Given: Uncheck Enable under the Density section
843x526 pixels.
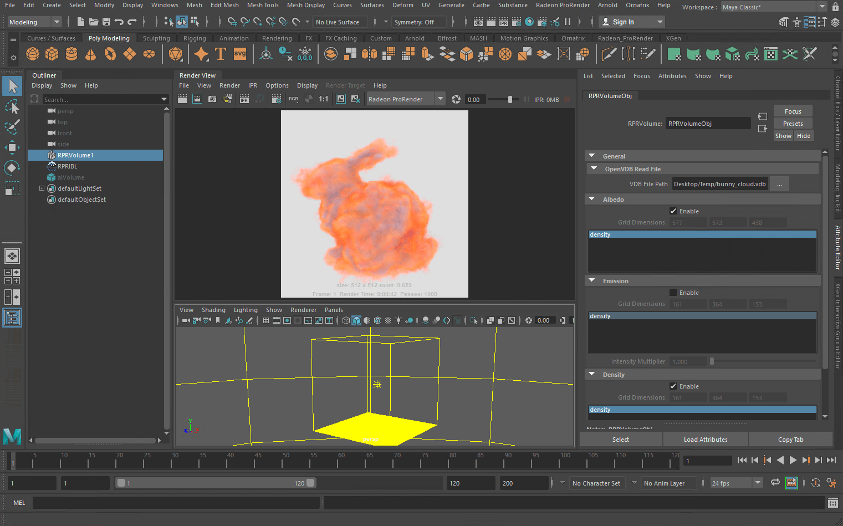Looking at the screenshot, I should 673,386.
